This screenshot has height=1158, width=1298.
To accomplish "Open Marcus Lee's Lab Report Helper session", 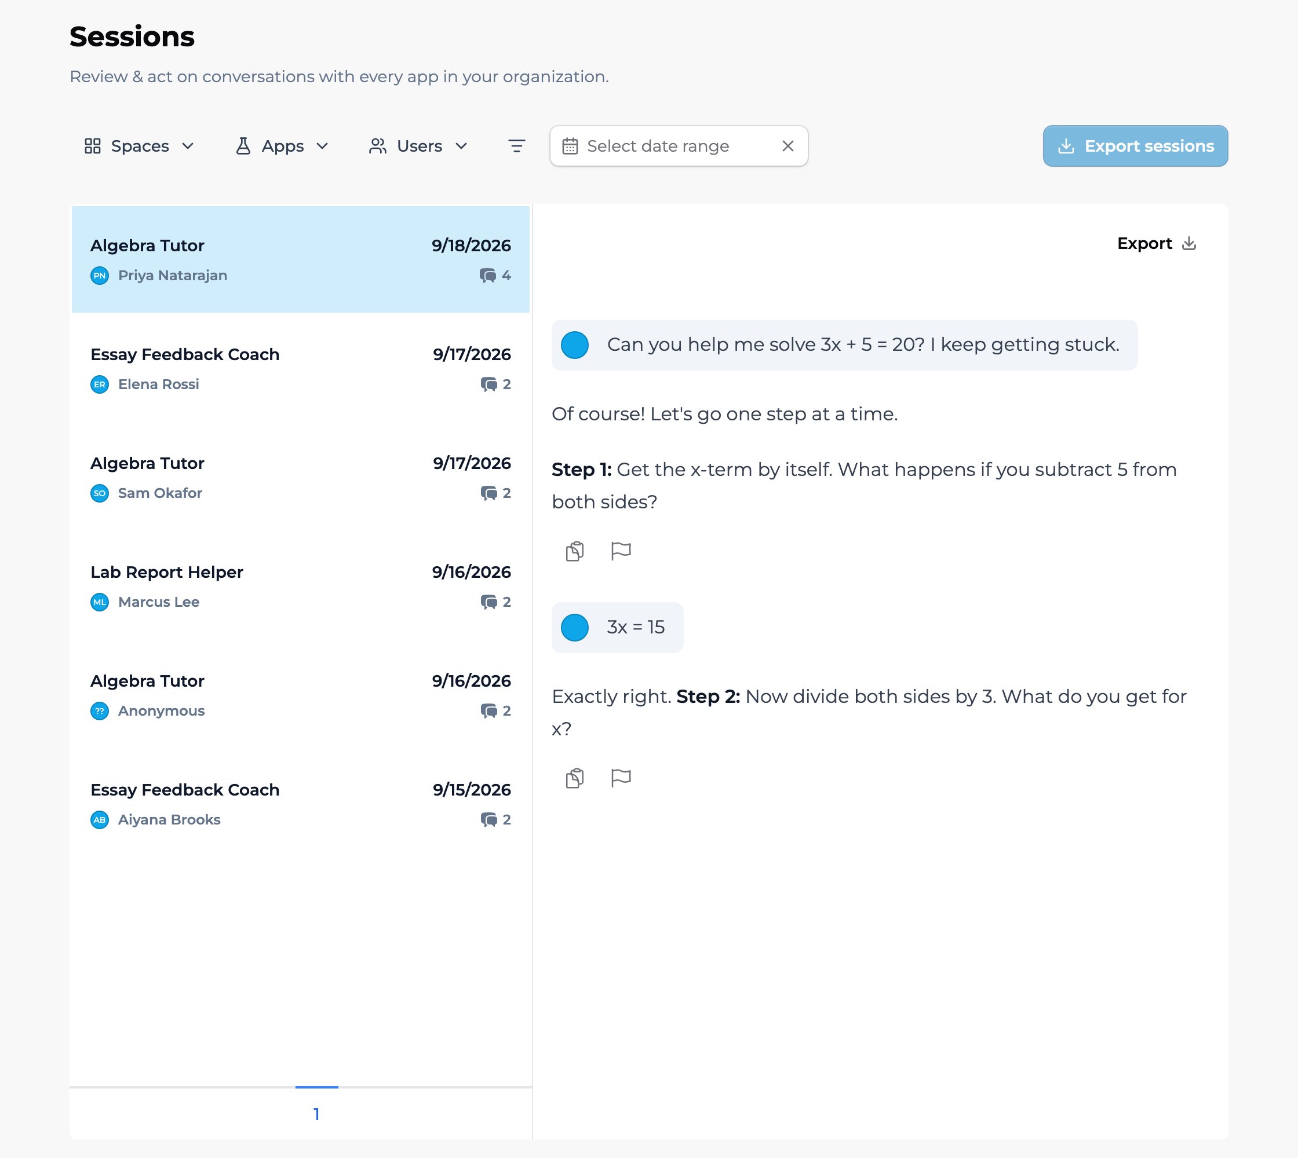I will click(x=301, y=586).
